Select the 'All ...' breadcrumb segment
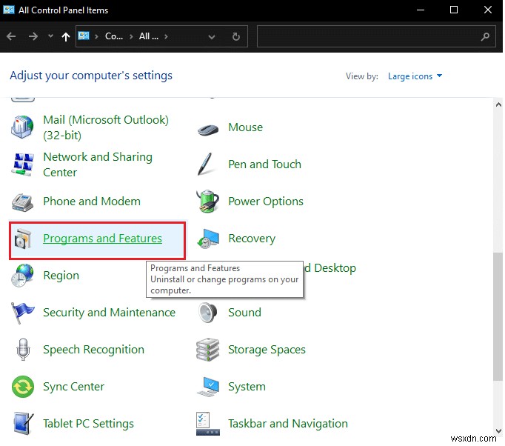This screenshot has height=446, width=505. click(149, 36)
